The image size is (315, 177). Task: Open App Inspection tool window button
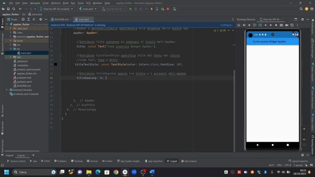[154, 161]
